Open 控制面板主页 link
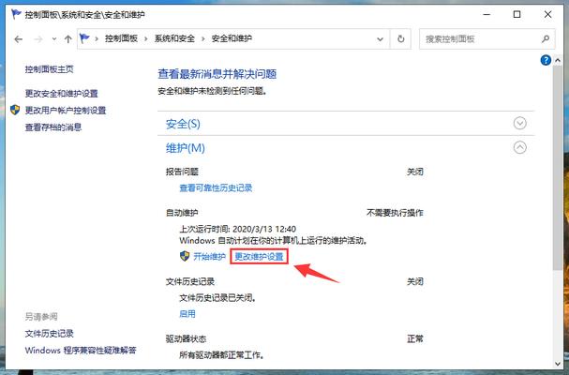 click(50, 69)
